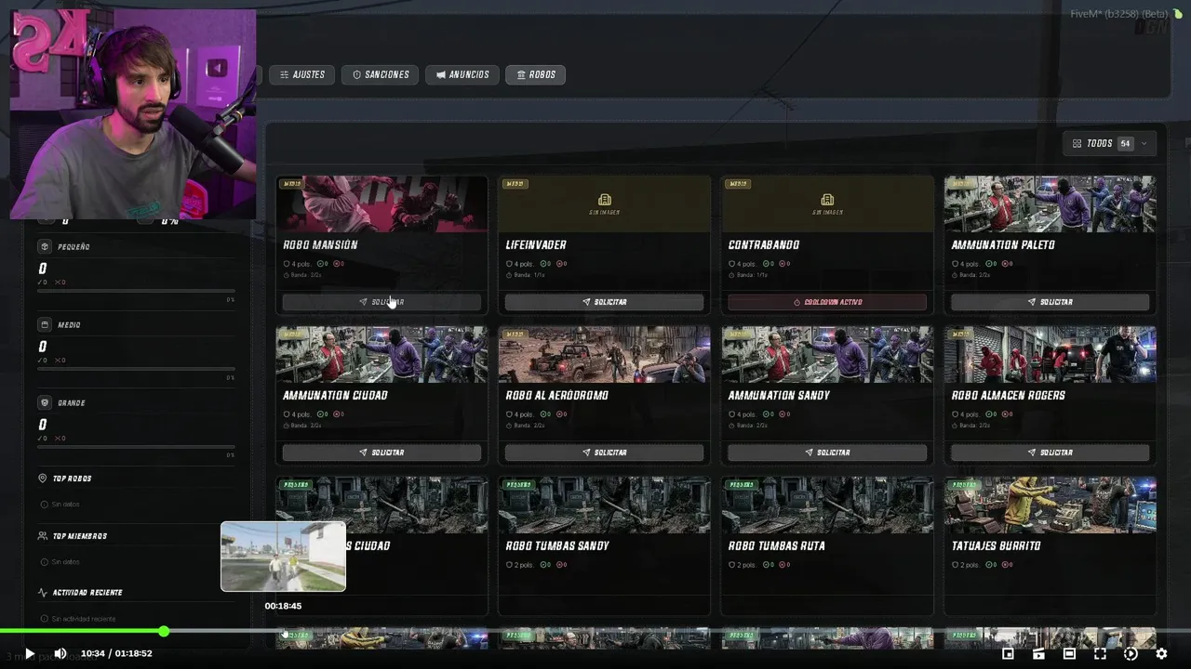Click the Grande shield icon

point(44,402)
